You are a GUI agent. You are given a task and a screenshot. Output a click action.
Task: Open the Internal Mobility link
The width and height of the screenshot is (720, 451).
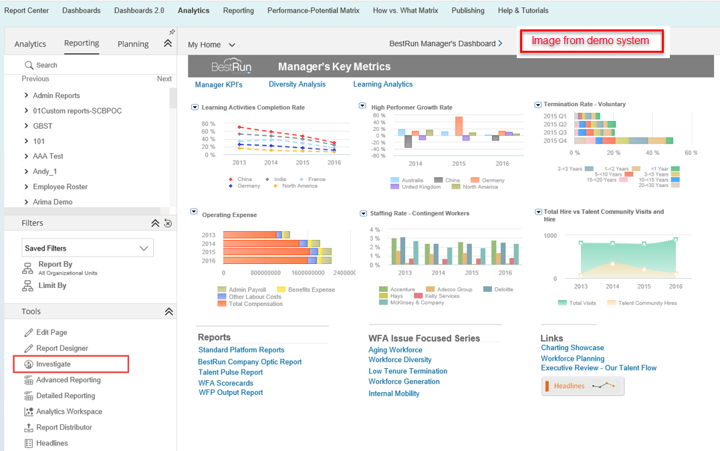[x=394, y=394]
